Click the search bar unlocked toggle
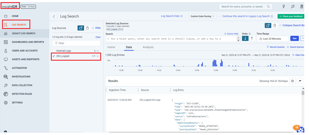 tap(268, 25)
